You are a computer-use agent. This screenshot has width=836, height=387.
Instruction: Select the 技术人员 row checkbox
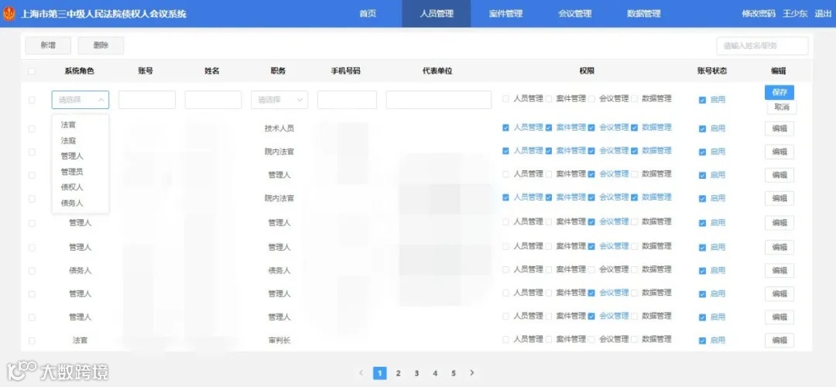tap(32, 128)
